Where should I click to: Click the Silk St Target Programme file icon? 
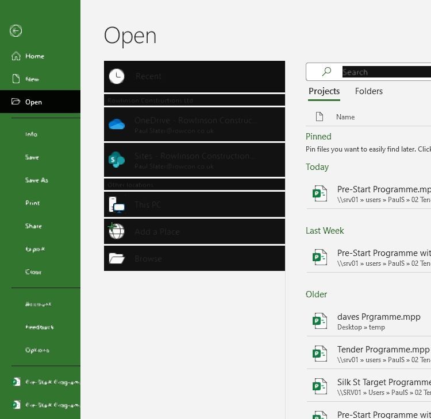pyautogui.click(x=320, y=386)
